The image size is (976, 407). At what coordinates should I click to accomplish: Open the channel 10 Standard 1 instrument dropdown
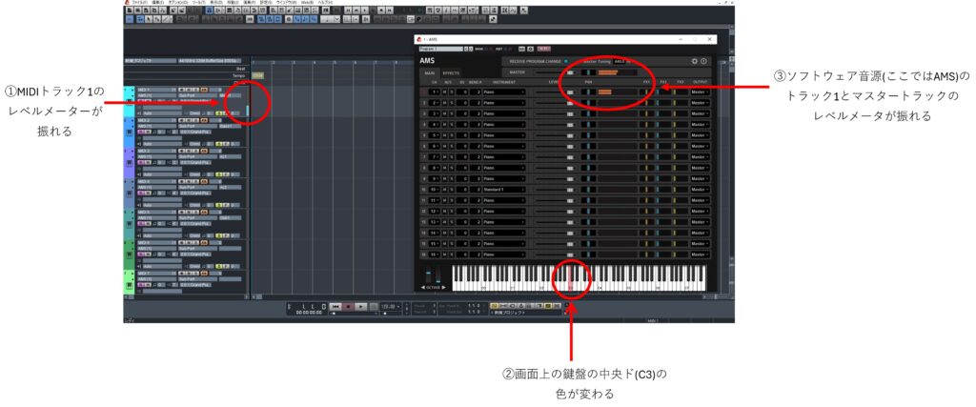tap(502, 190)
